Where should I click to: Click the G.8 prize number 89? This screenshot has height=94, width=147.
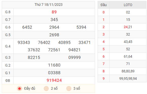pos(54,12)
